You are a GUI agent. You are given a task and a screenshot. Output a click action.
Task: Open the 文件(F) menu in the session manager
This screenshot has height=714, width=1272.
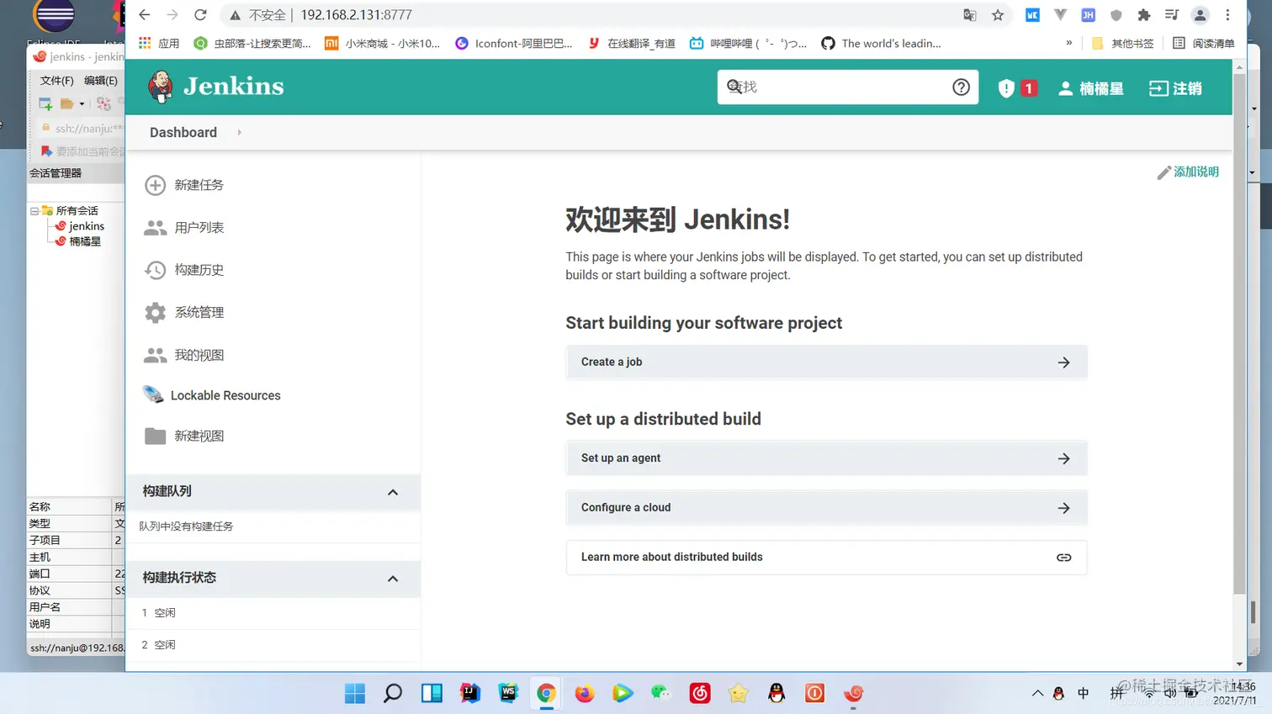(x=56, y=80)
